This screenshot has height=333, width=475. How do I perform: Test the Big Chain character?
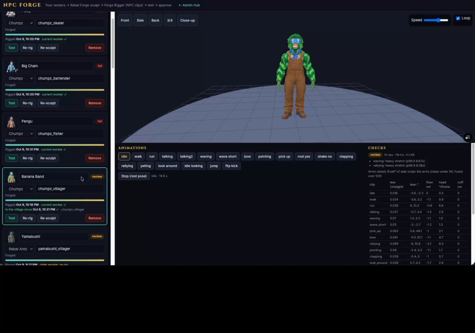[11, 103]
